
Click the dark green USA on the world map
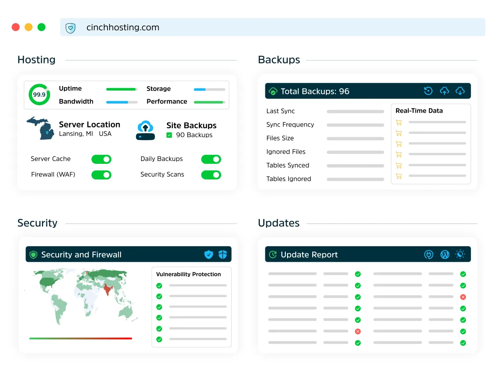point(47,282)
